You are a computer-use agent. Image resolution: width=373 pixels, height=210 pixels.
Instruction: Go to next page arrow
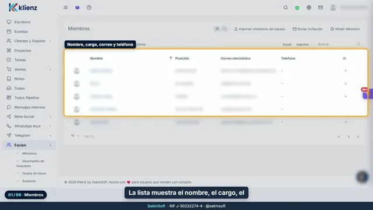pos(358,136)
